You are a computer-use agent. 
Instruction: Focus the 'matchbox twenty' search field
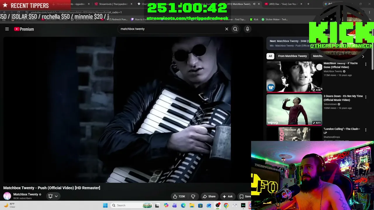[171, 29]
